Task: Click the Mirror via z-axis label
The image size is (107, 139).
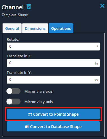Action: pyautogui.click(x=38, y=92)
